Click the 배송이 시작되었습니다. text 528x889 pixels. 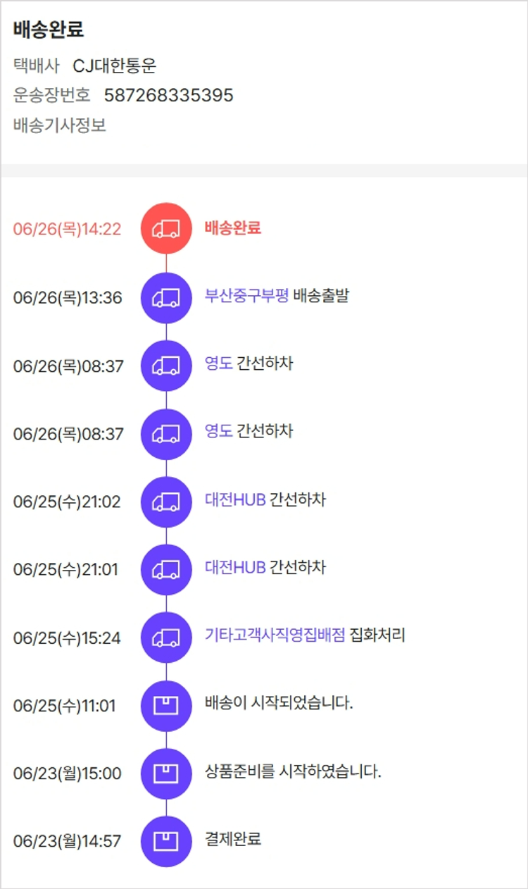click(279, 703)
